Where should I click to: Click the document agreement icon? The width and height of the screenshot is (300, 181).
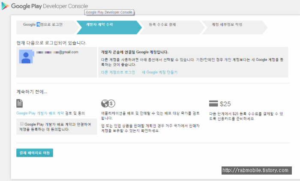(x=20, y=104)
